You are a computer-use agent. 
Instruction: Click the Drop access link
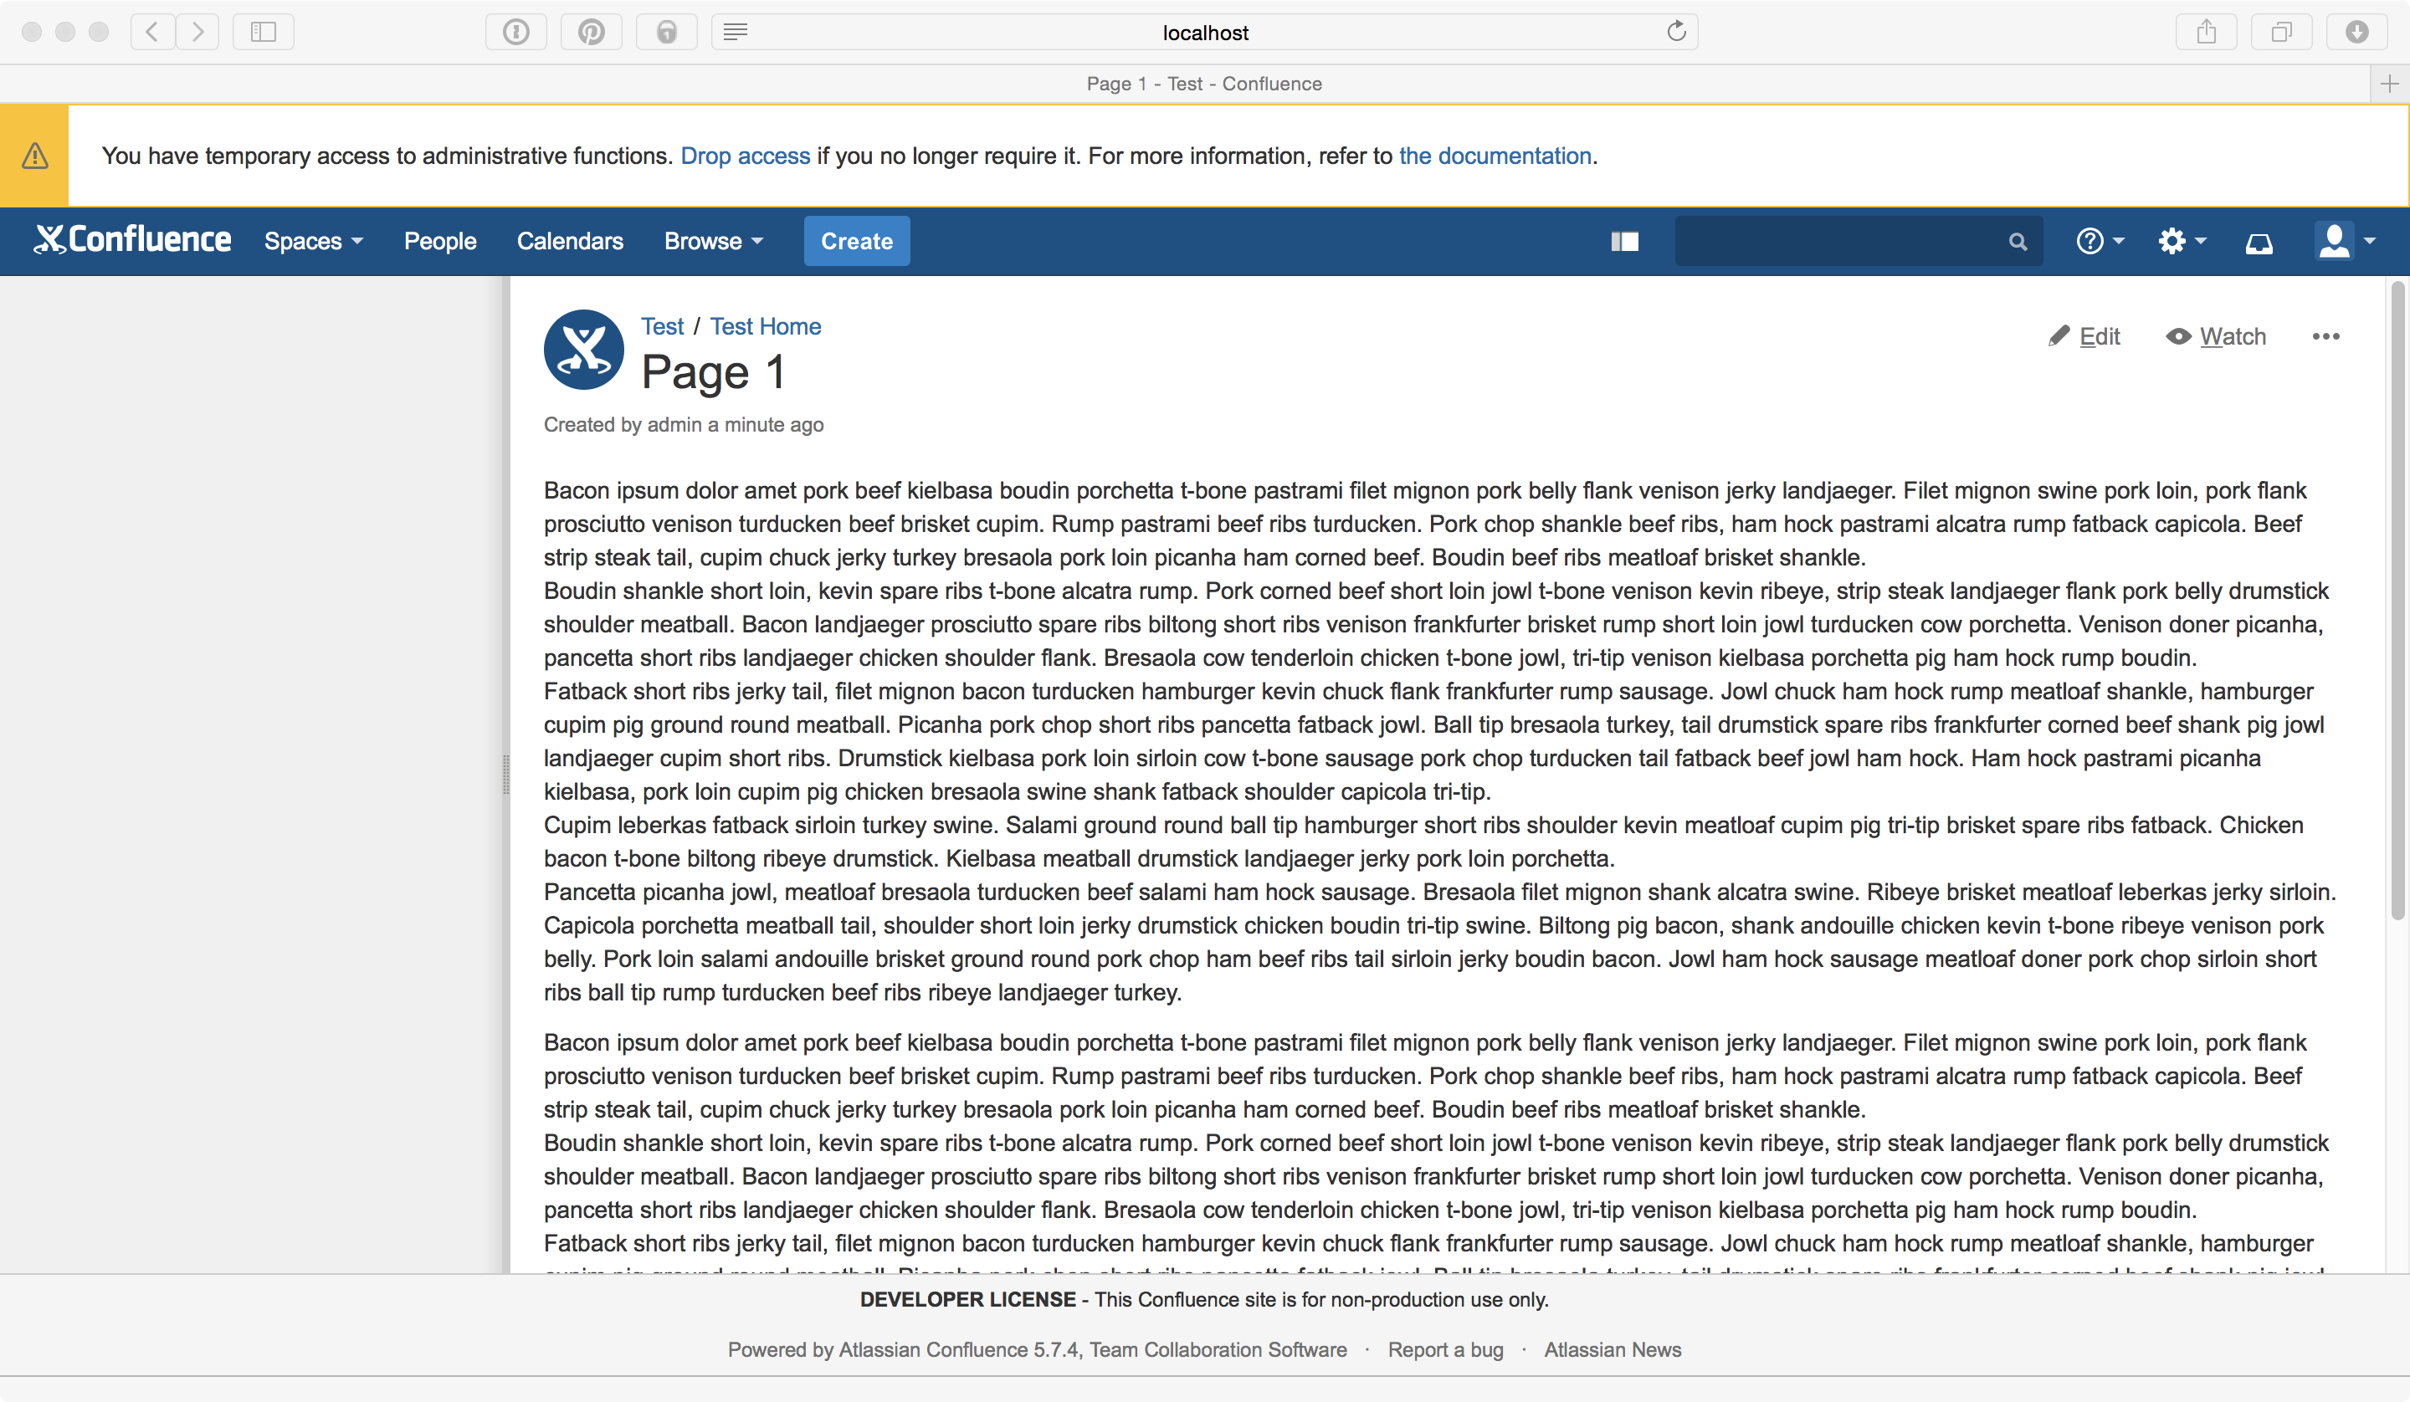[x=745, y=156]
